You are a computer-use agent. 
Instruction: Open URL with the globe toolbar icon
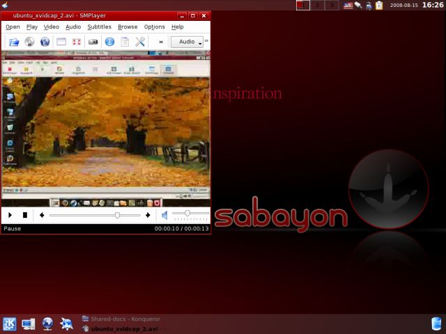(45, 42)
